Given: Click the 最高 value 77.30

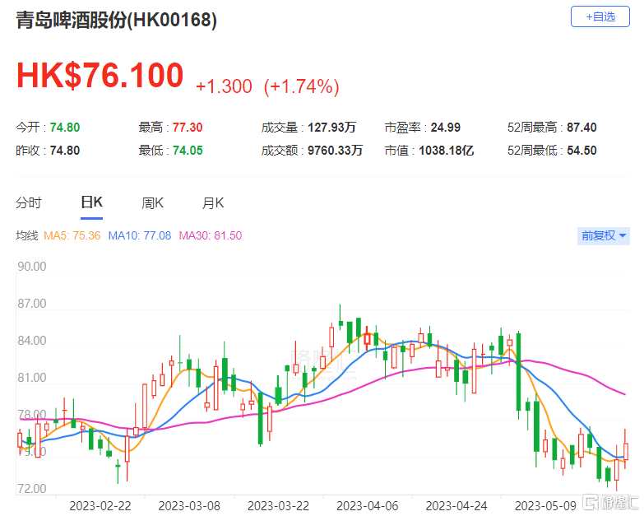Looking at the screenshot, I should click(188, 128).
